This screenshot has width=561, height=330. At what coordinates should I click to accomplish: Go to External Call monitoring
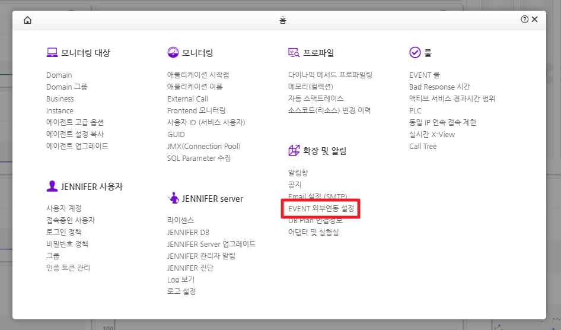coord(187,99)
